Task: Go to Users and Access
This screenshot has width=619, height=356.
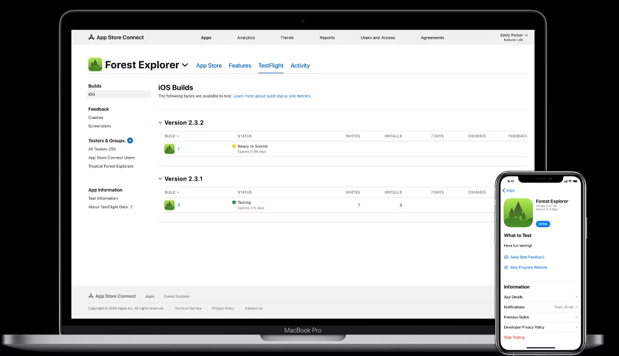Action: click(x=377, y=38)
